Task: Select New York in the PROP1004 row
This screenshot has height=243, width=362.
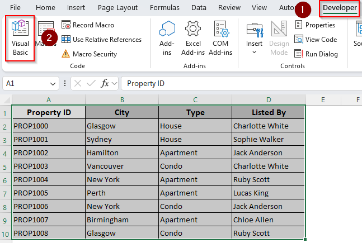Action: click(122, 180)
